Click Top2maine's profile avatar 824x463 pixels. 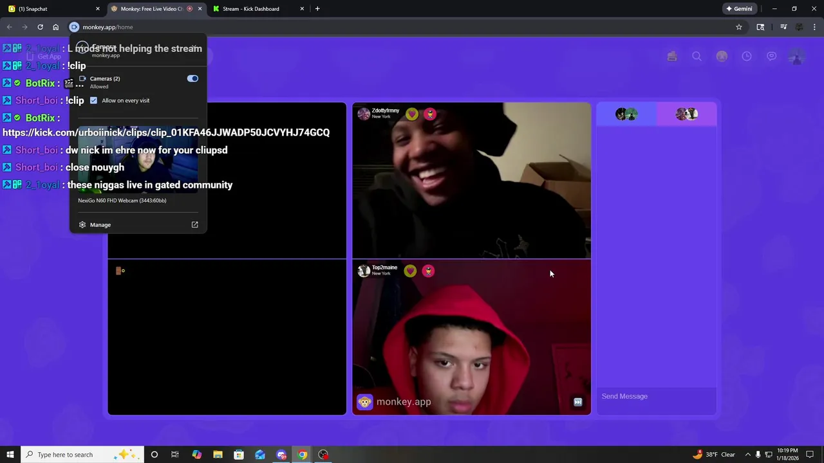tap(364, 271)
